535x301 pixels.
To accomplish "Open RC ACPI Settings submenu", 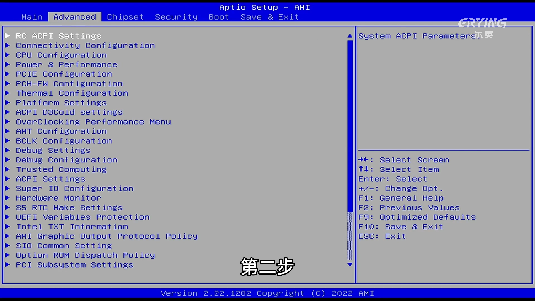I will 59,36.
